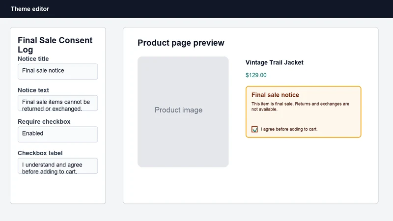Click the Final sale notice heading in preview
Image resolution: width=393 pixels, height=221 pixels.
click(x=275, y=95)
